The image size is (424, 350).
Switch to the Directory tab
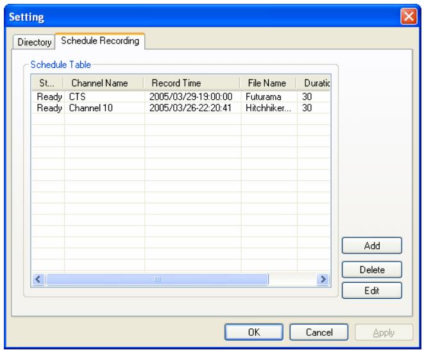click(x=34, y=42)
